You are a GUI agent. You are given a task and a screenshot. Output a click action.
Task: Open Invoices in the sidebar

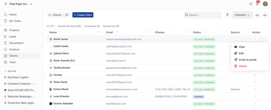14,49
